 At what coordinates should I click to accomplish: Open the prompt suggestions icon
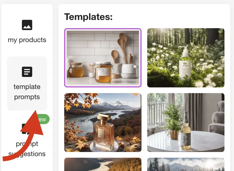click(x=24, y=129)
